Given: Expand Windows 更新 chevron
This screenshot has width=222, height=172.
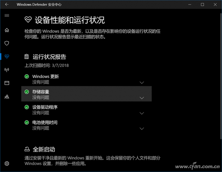Looking at the screenshot, I should click(142, 83).
